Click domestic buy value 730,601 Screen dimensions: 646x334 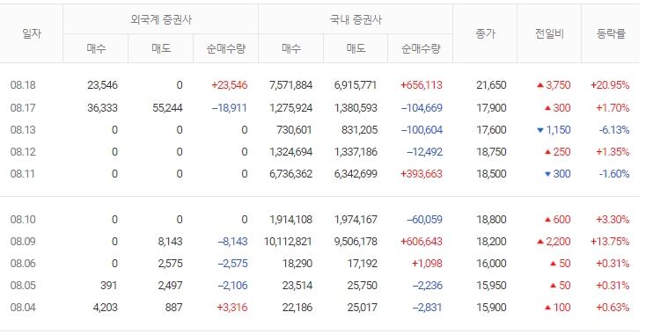[294, 130]
